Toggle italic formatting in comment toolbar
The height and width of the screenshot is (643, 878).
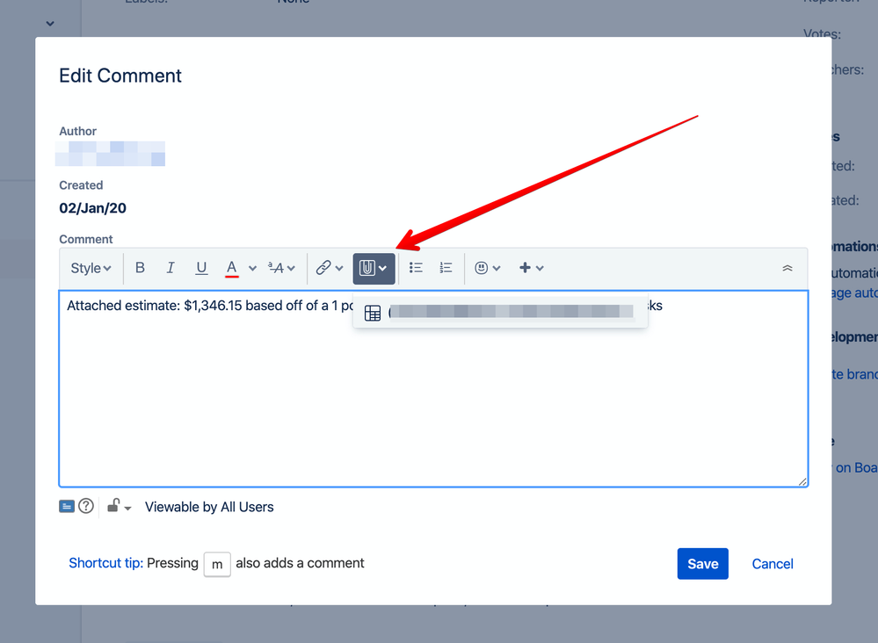click(x=171, y=268)
